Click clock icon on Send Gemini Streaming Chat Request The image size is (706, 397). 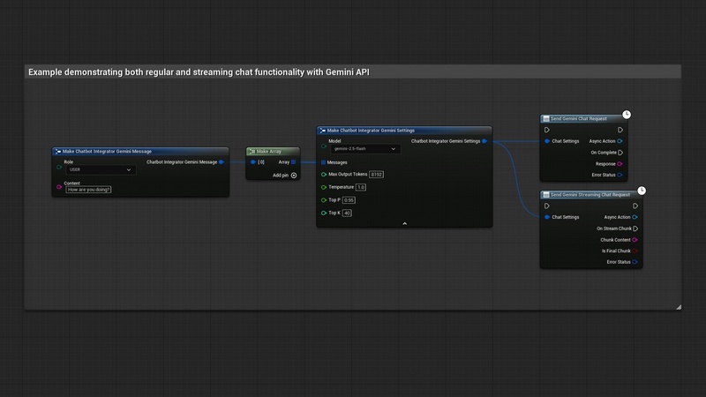(642, 190)
